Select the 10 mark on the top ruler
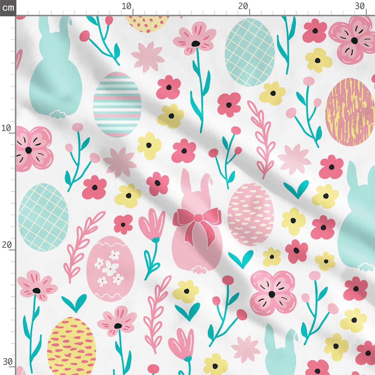This screenshot has height=375, width=375. 127,6
